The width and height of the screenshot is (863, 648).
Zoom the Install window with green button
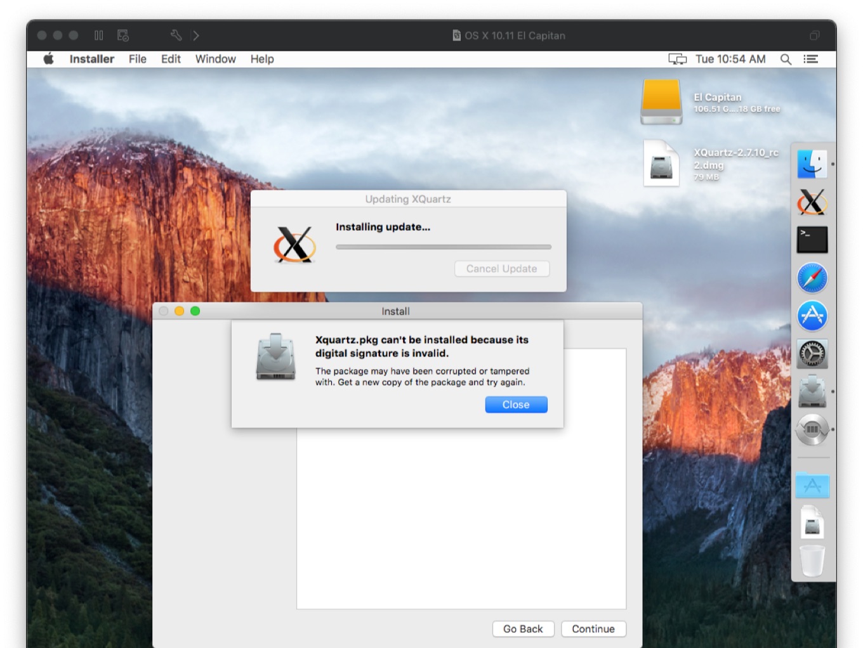pos(195,311)
